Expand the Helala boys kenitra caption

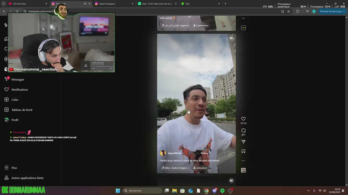pos(189,161)
